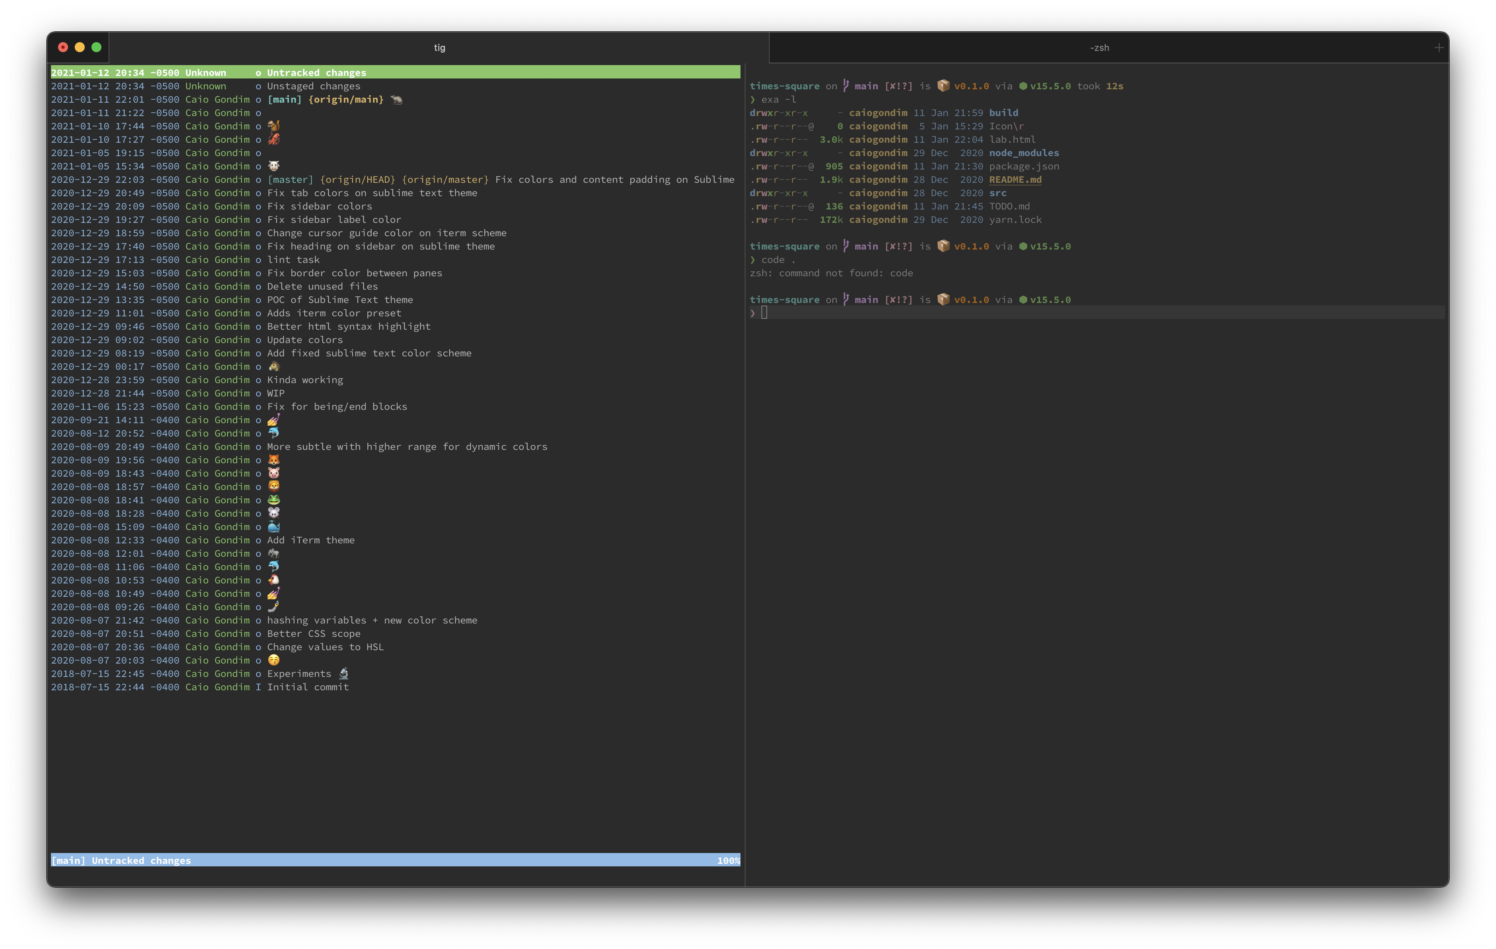Click the README.md file name

click(1015, 179)
